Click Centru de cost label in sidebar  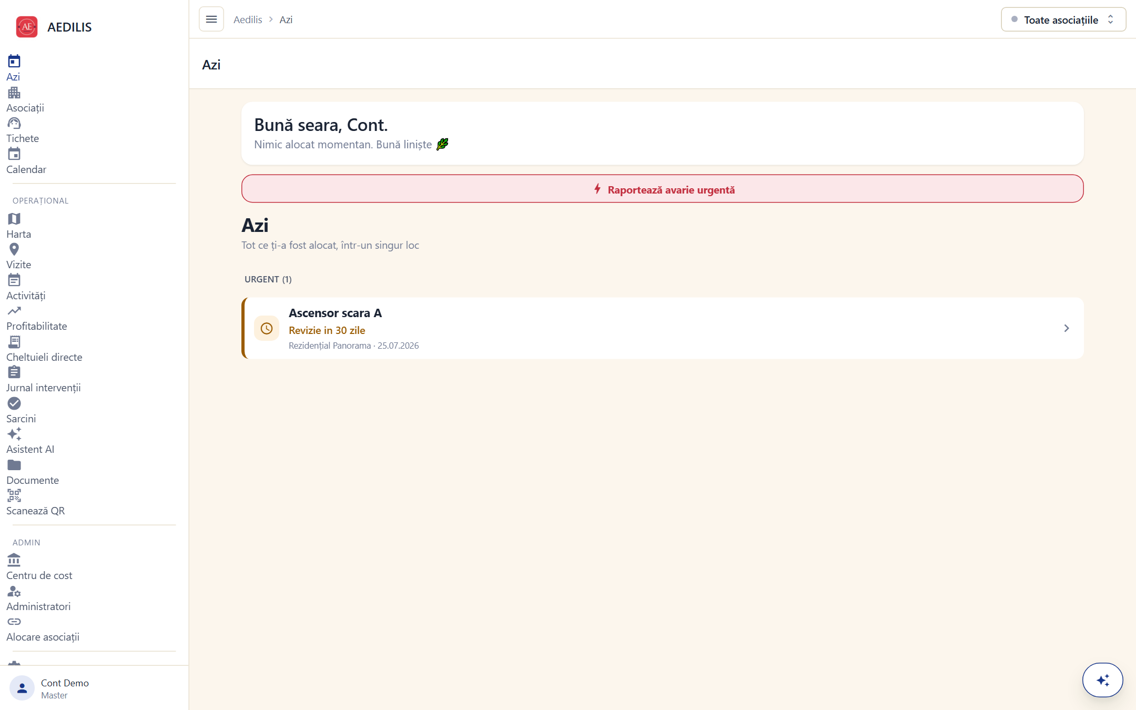(39, 575)
